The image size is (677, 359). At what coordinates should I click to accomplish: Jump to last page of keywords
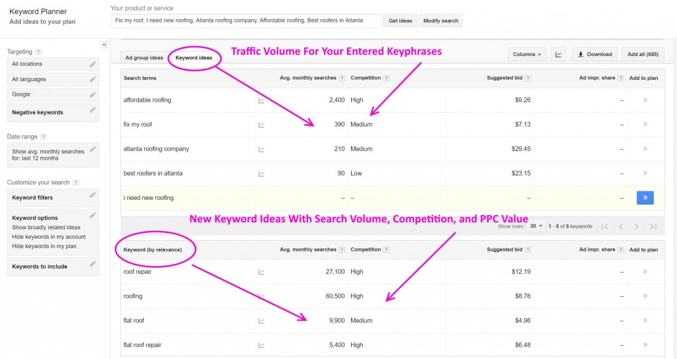point(653,227)
